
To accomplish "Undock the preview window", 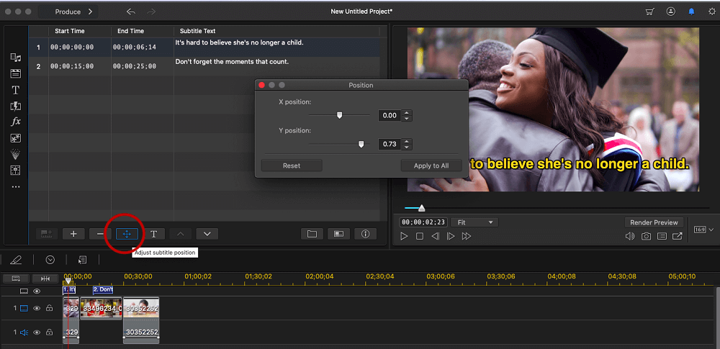I will pyautogui.click(x=678, y=236).
